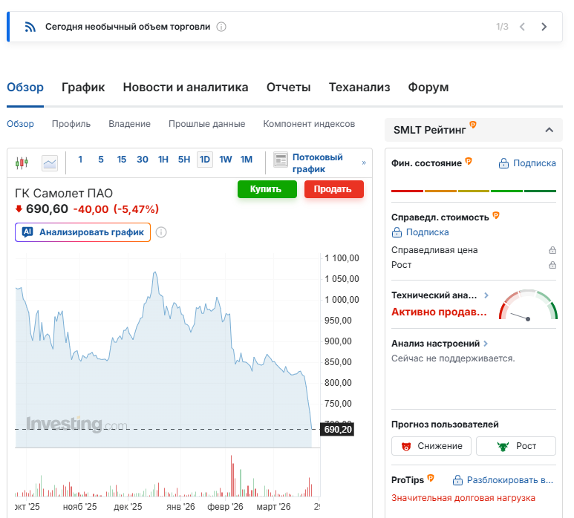Select Прошлые данные sub-tab
The width and height of the screenshot is (574, 518).
pyautogui.click(x=207, y=124)
